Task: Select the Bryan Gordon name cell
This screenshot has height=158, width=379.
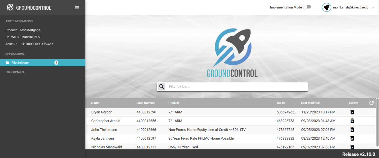Action: 102,112
